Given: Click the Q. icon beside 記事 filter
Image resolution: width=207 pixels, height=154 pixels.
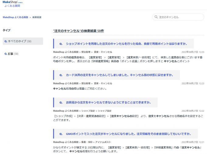Looking at the screenshot, I should pyautogui.click(x=6, y=54).
